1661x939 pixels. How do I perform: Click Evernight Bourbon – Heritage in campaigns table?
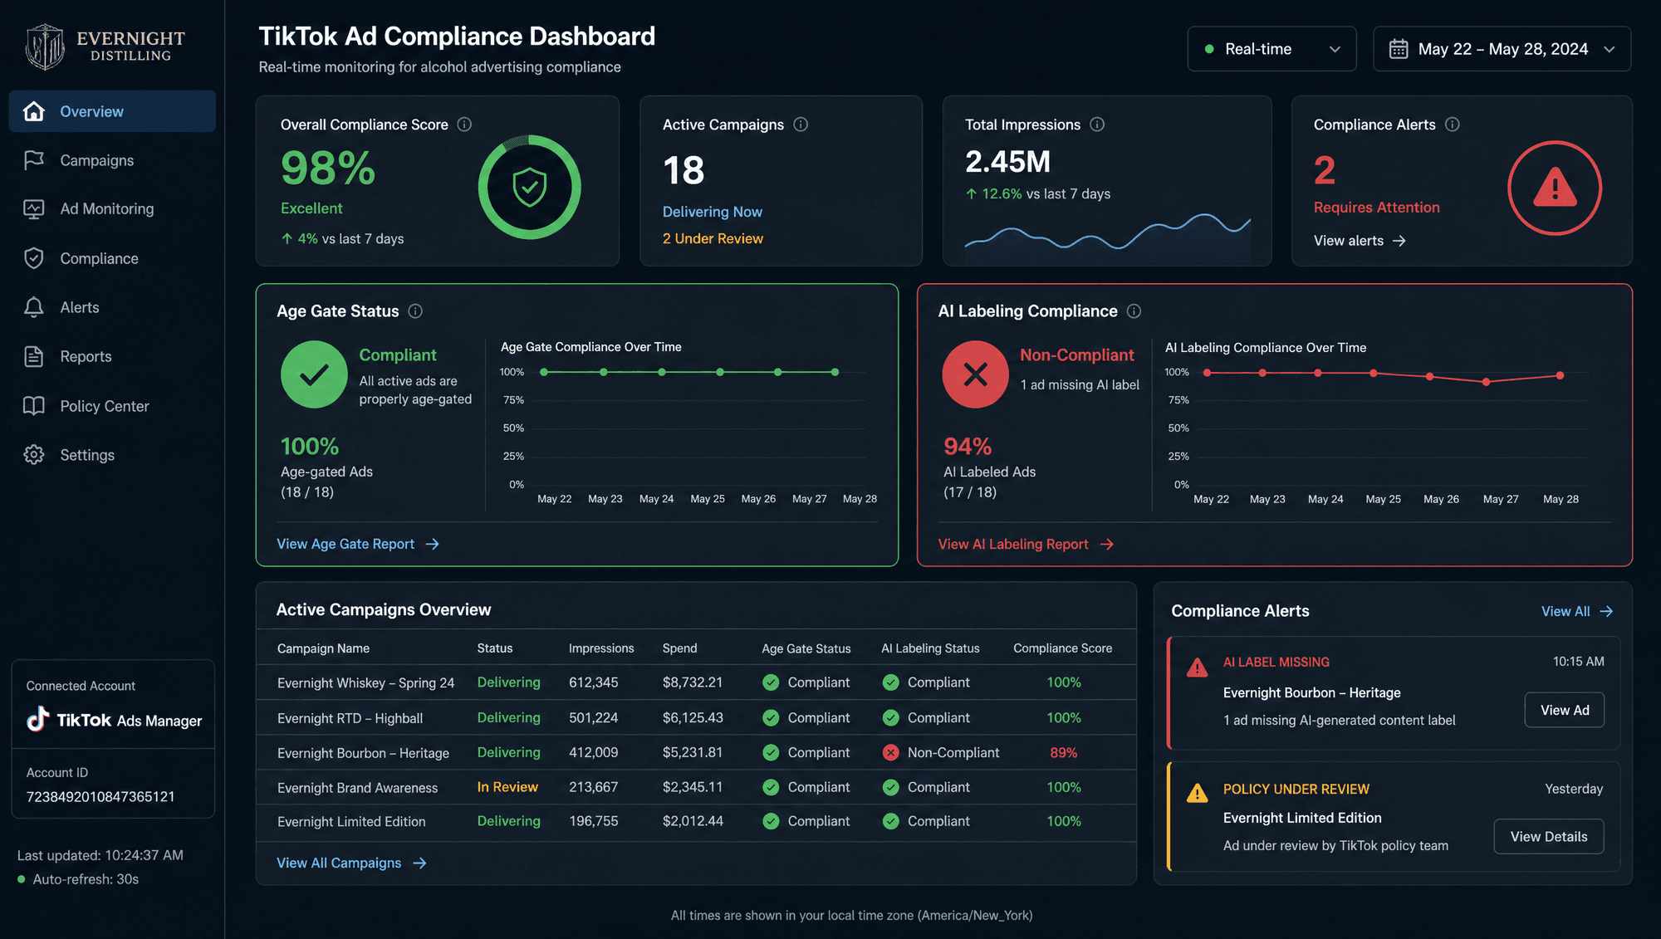(363, 753)
